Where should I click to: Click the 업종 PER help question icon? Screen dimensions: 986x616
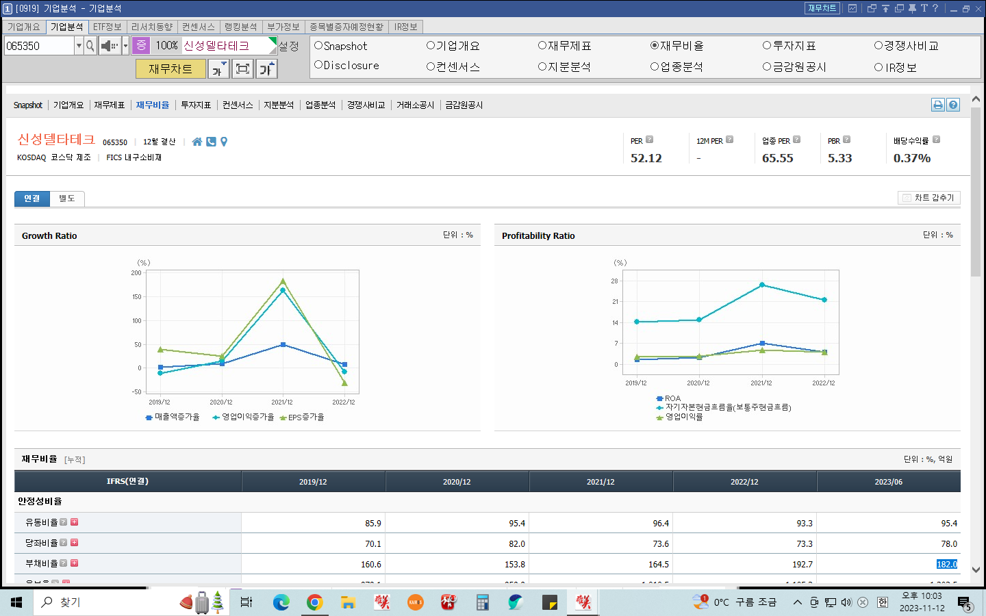[x=796, y=140]
